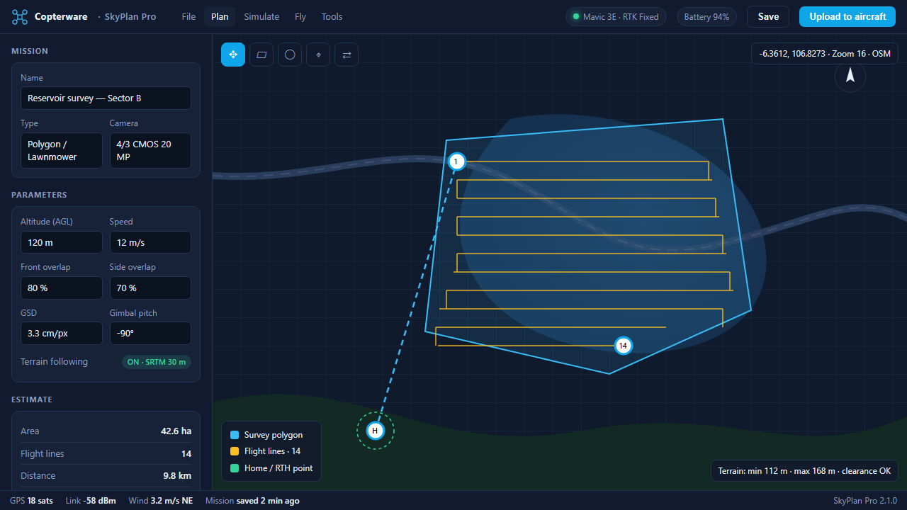
Task: Select the move/pan tool
Action: 233,55
